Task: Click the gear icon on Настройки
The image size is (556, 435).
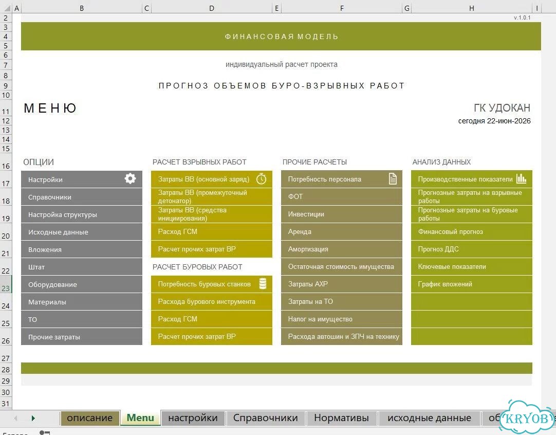Action: coord(130,178)
